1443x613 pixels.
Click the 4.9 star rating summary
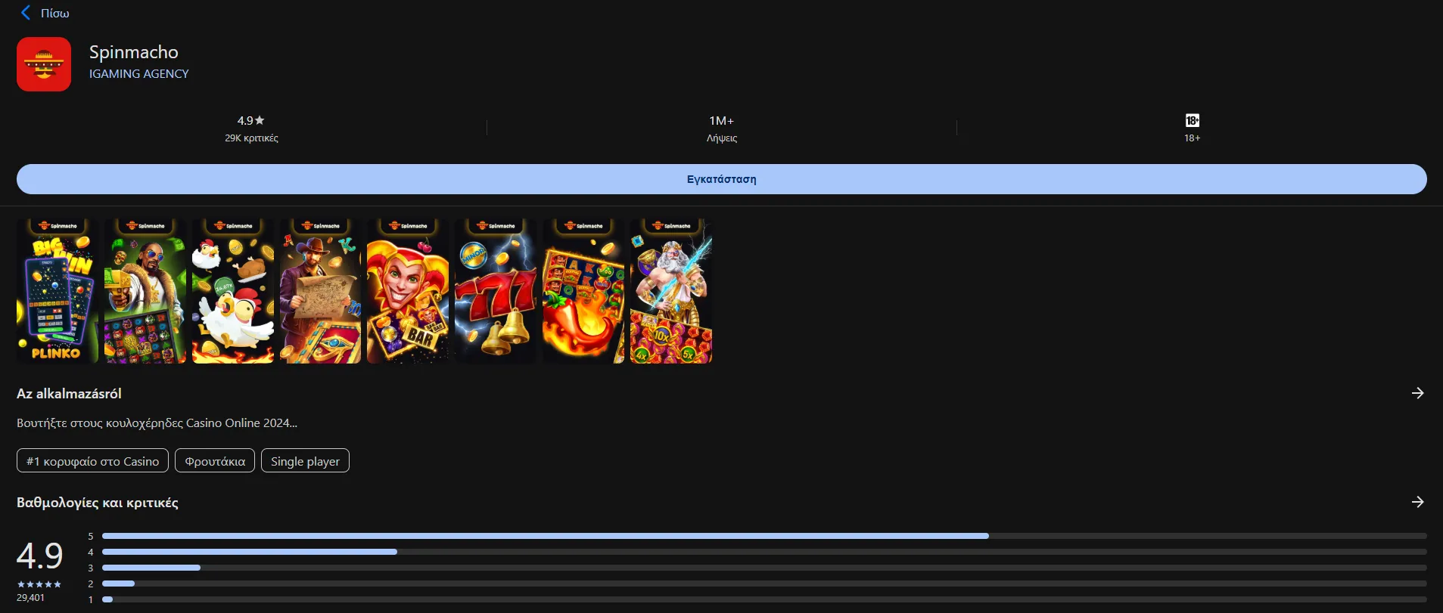click(x=251, y=120)
